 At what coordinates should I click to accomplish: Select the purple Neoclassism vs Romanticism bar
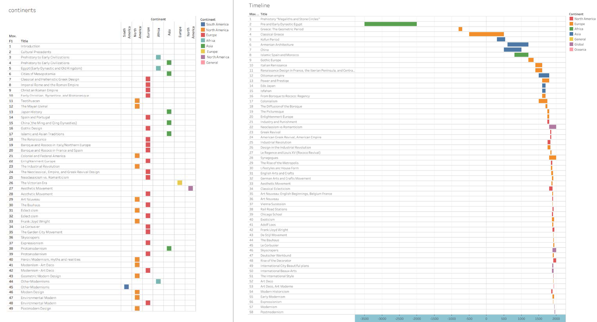click(552, 127)
